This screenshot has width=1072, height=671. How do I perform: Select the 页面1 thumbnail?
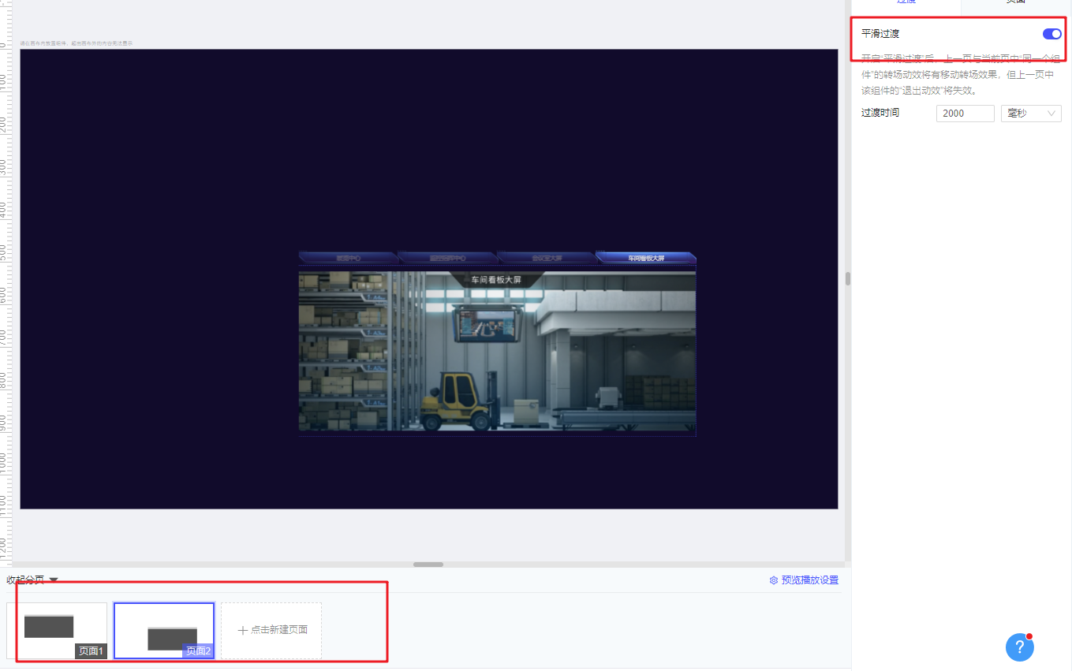[57, 630]
